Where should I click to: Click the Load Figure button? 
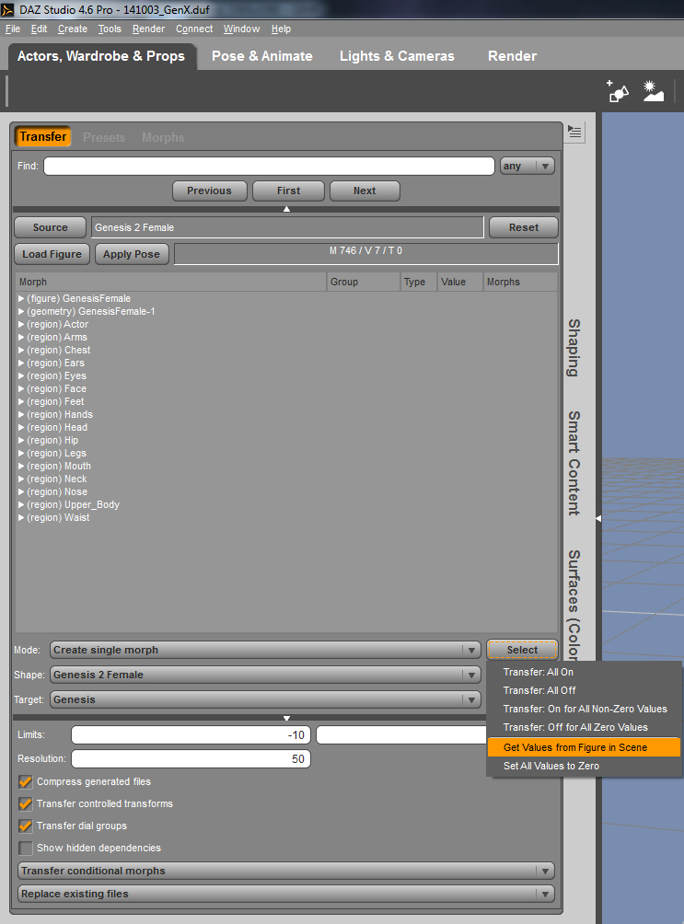coord(52,255)
